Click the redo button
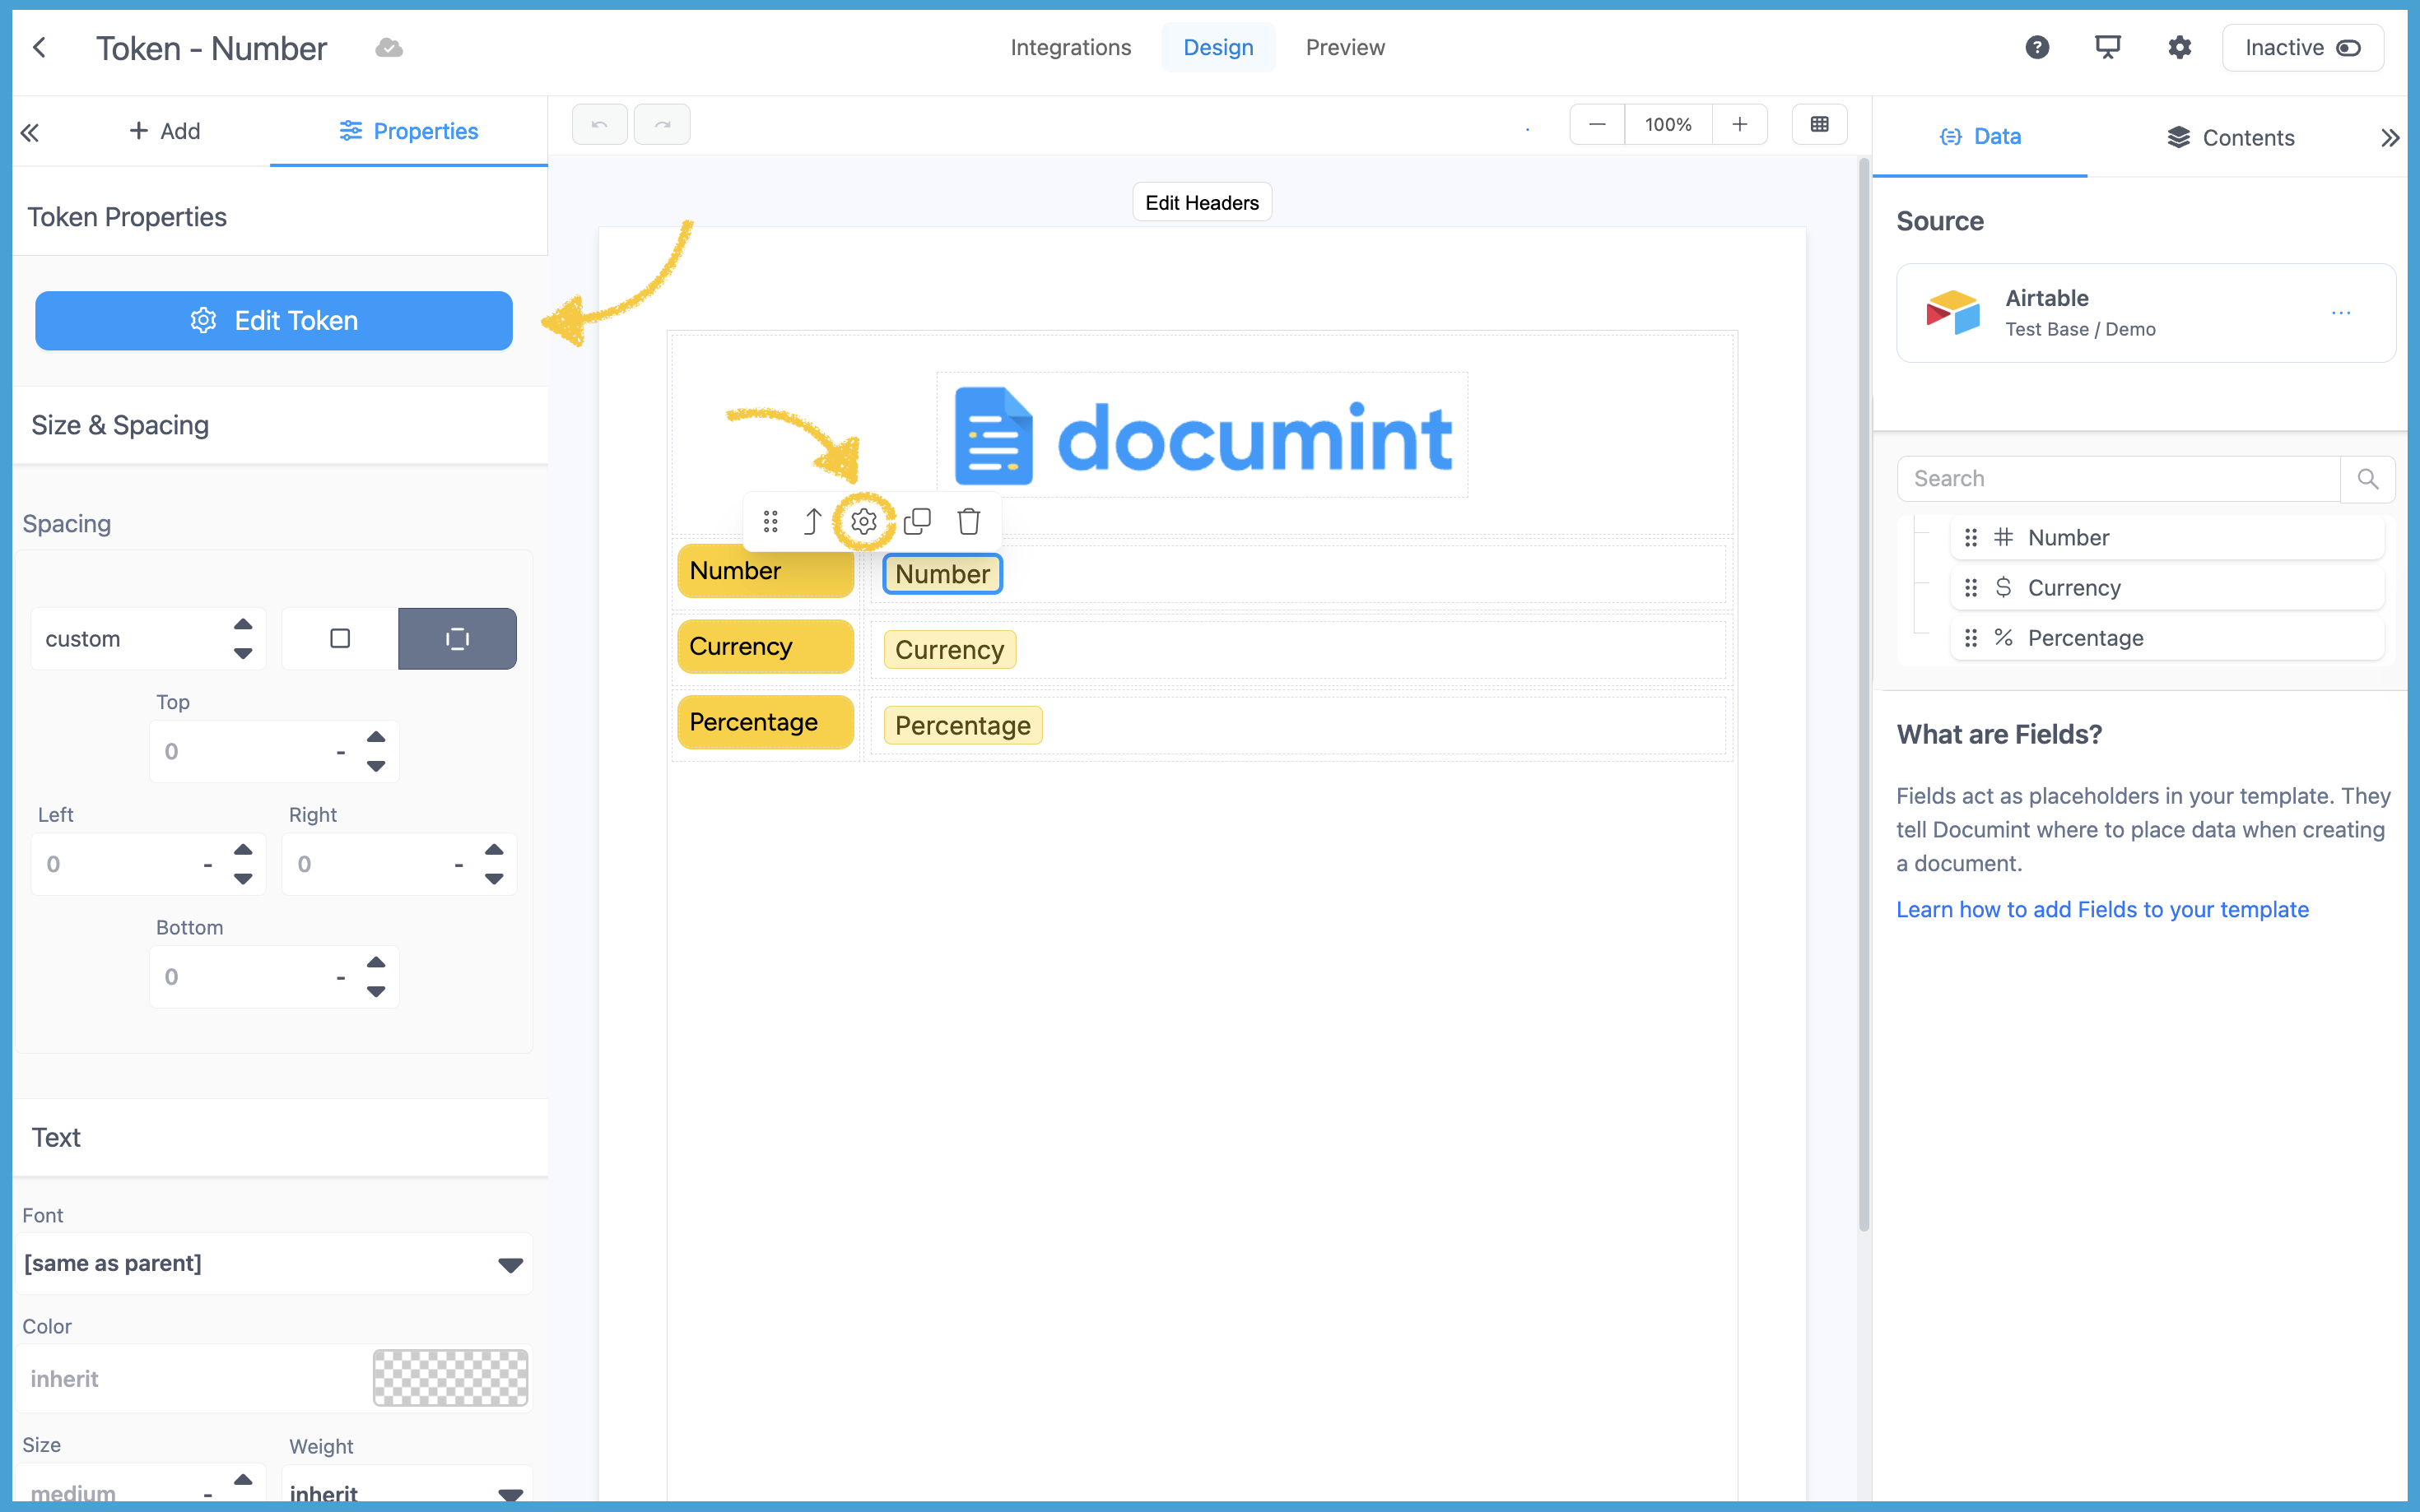The image size is (2420, 1512). pyautogui.click(x=661, y=124)
